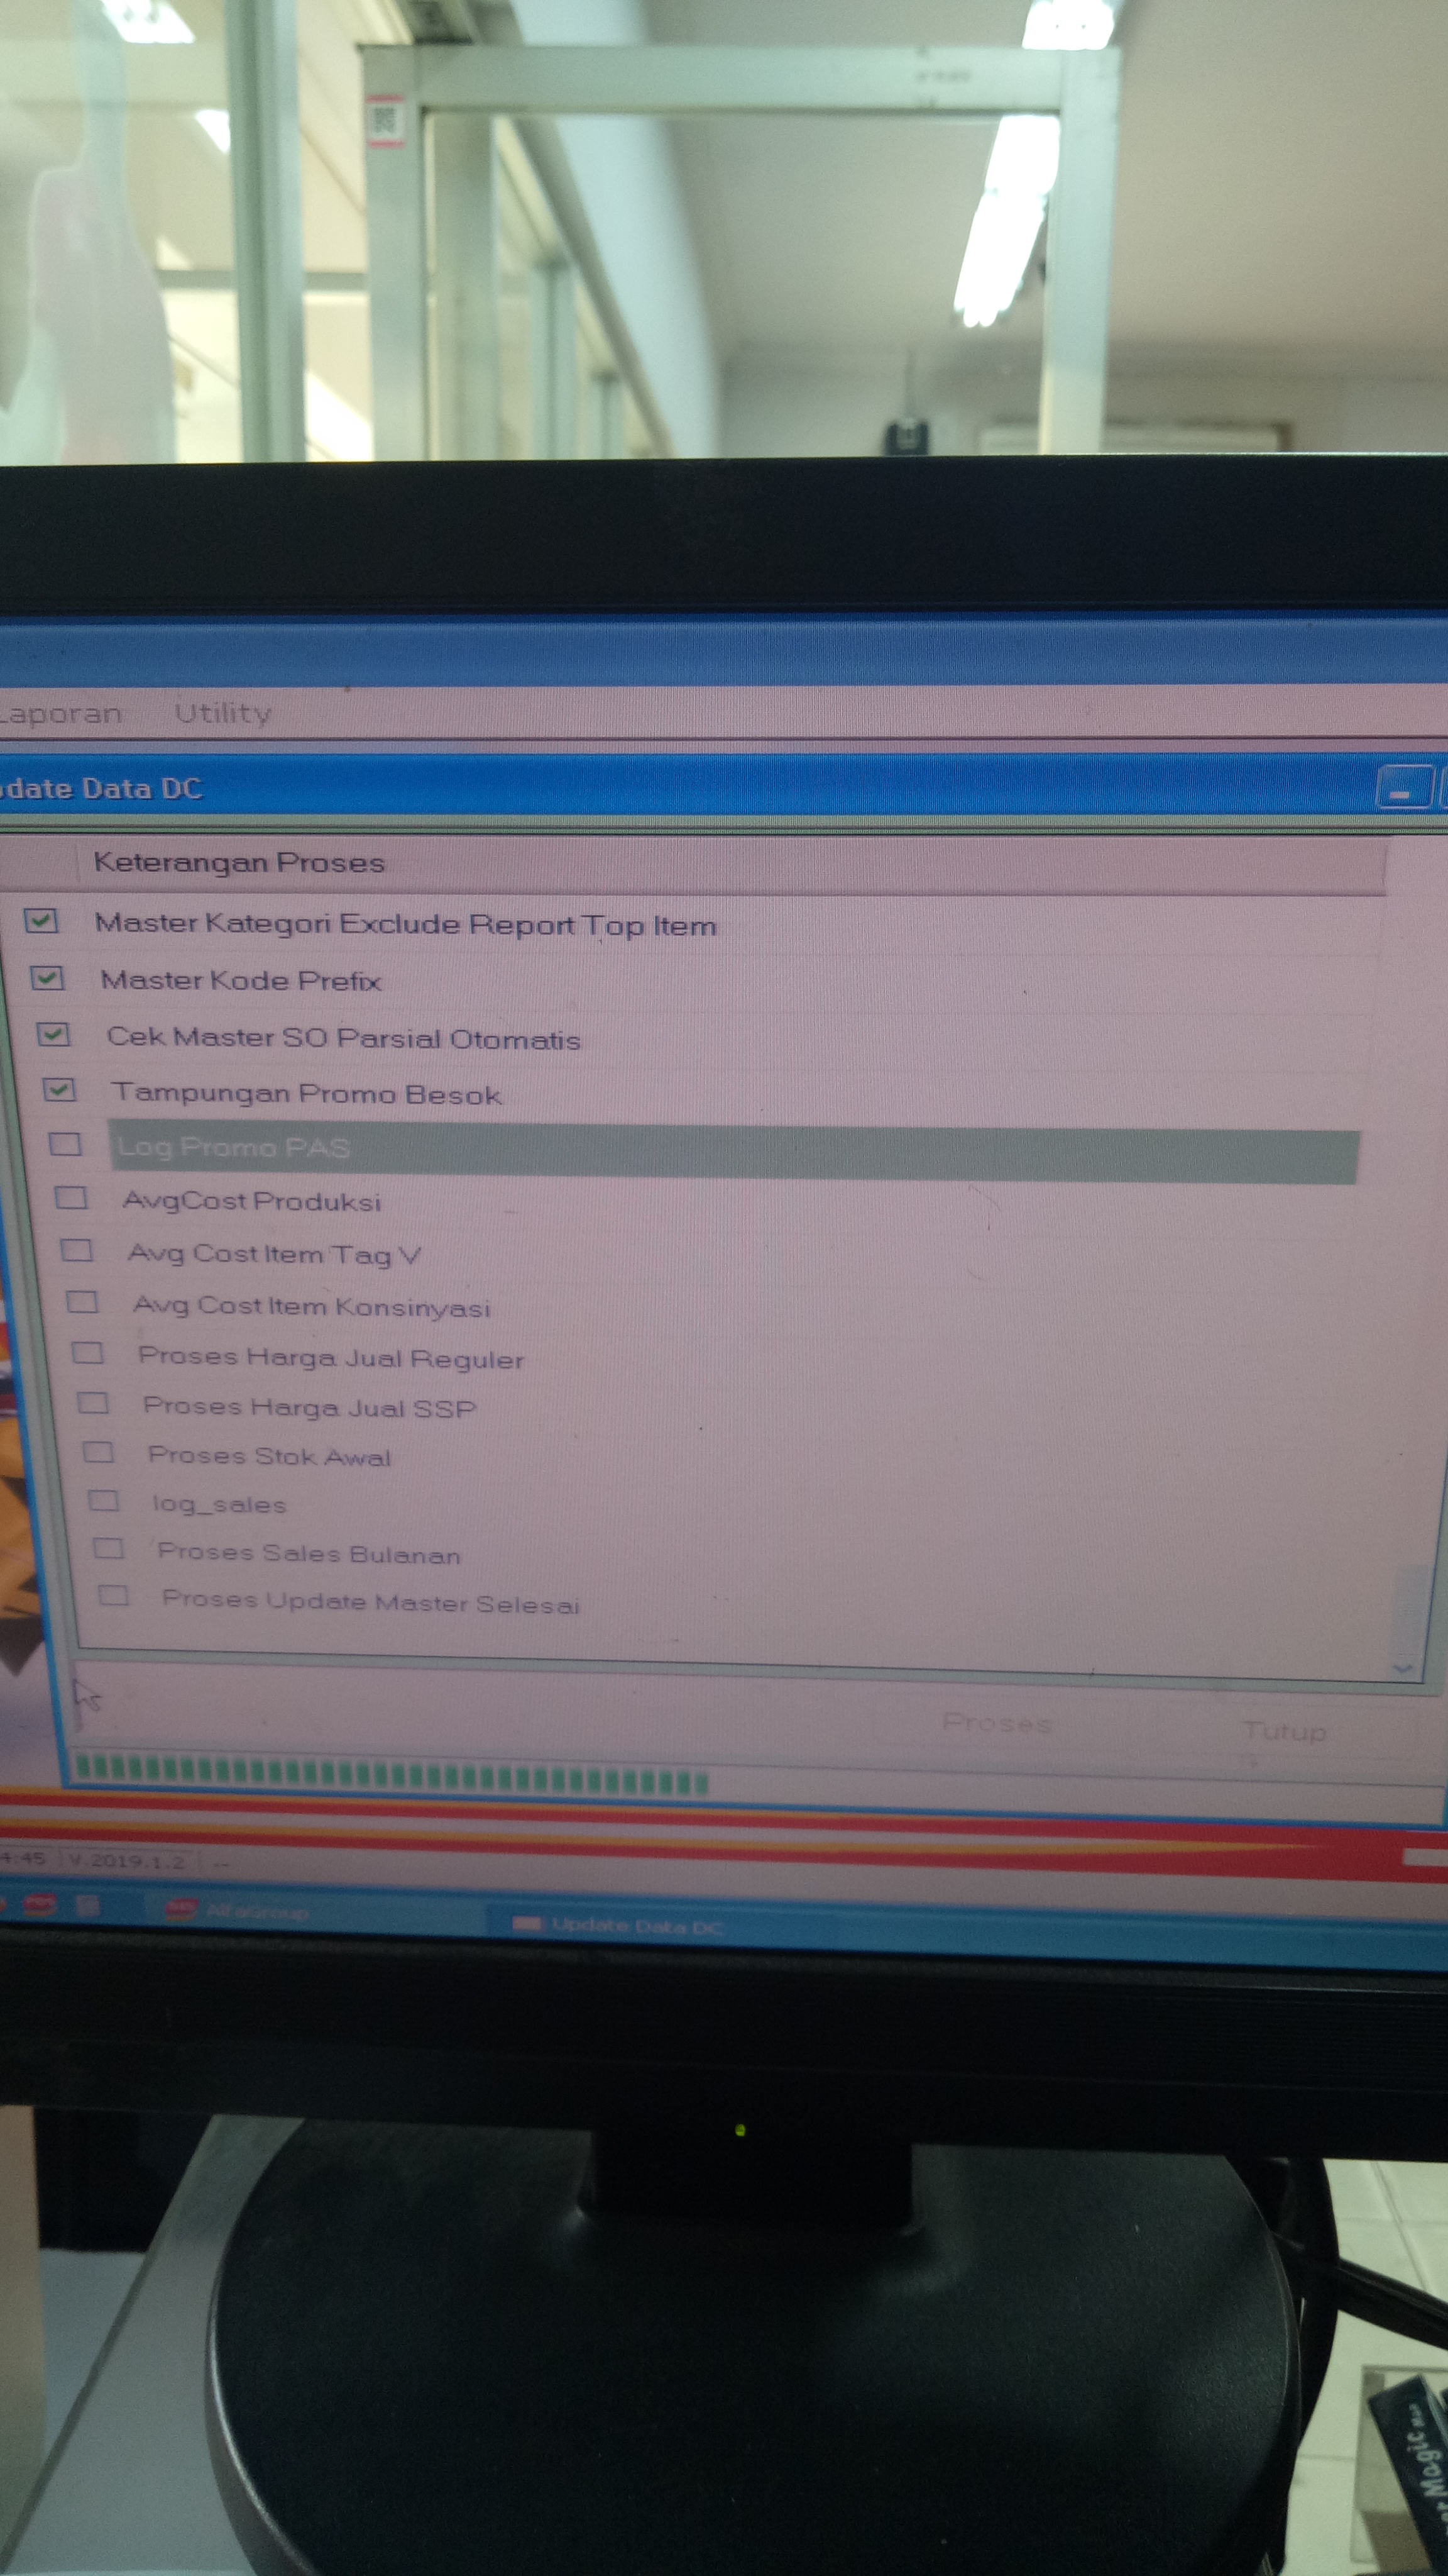Click the list scroll-down arrow
This screenshot has width=1448, height=2576.
[1402, 1667]
